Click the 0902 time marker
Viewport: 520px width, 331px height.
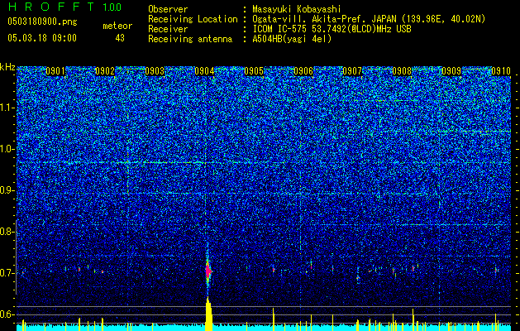coord(105,71)
